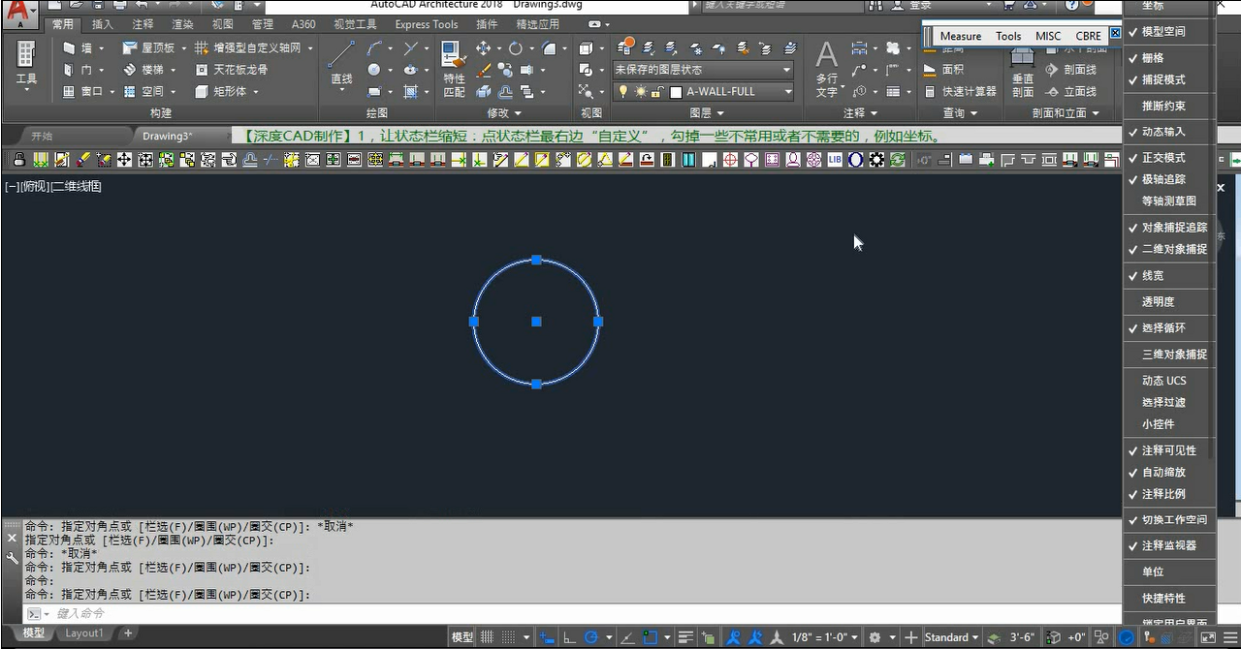Click the Rotate tool in 修改 panel
This screenshot has width=1241, height=649.
[516, 47]
